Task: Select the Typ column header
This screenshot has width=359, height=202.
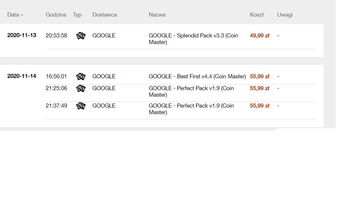Action: coord(77,15)
